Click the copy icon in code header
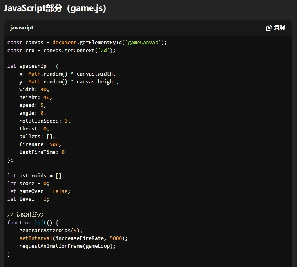297x267 pixels. (269, 28)
